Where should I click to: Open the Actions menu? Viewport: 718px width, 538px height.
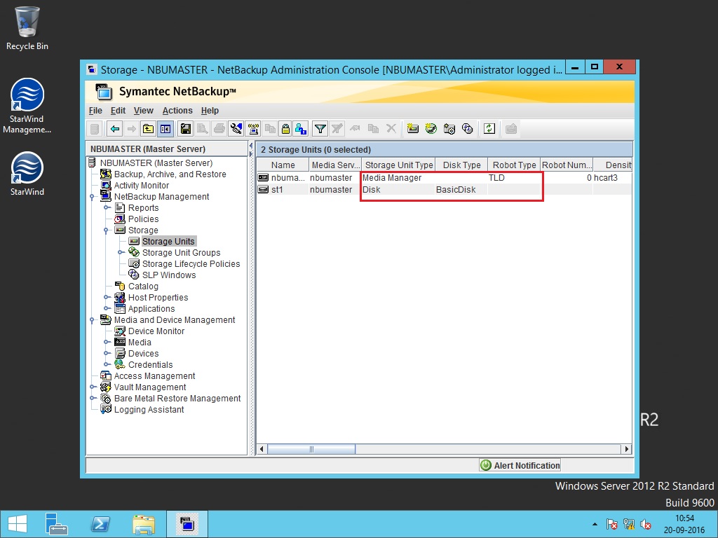177,111
